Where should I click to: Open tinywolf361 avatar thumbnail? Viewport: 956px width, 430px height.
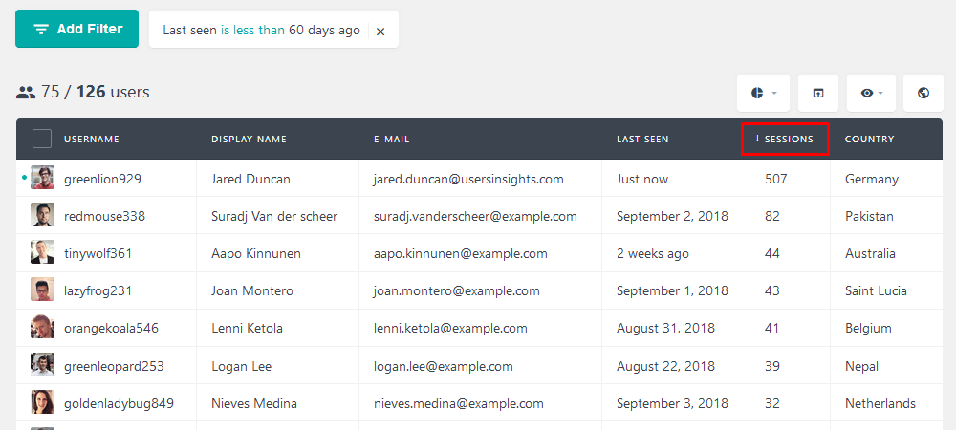43,253
